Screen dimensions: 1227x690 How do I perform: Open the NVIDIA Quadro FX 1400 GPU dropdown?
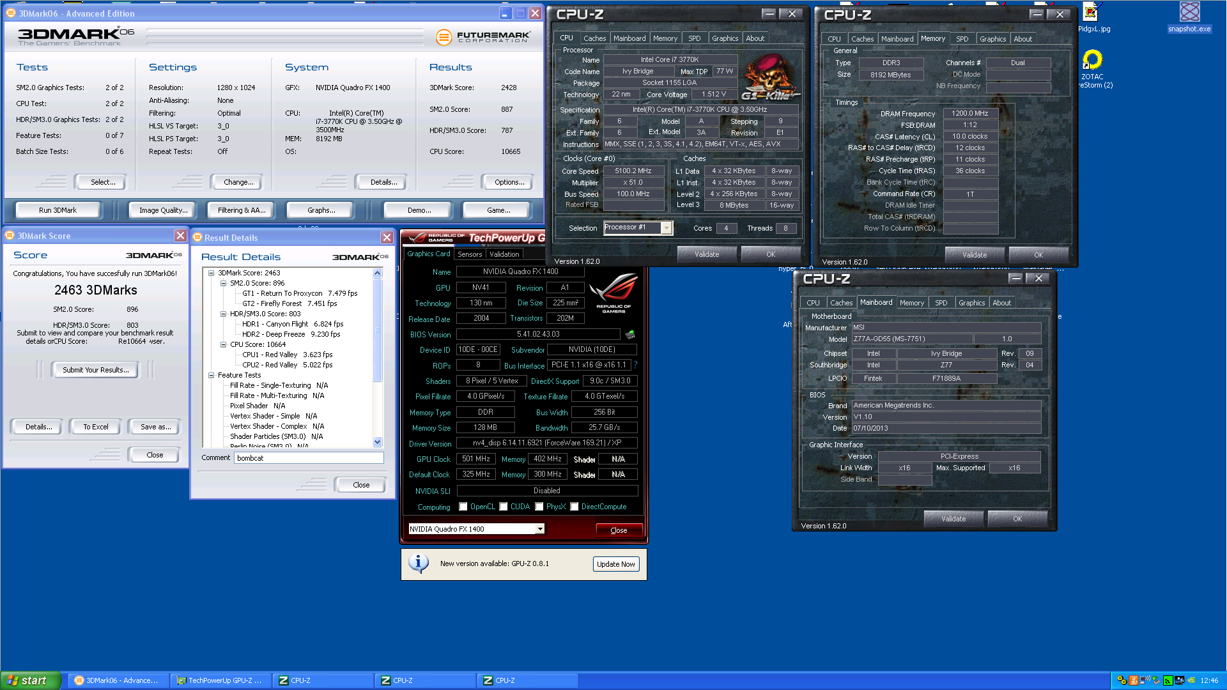(x=540, y=529)
